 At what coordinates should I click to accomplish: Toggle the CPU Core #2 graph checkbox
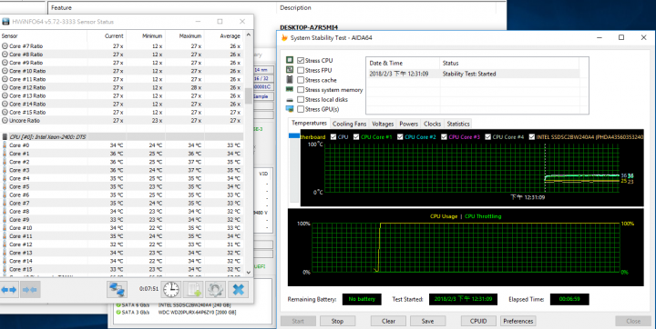[x=400, y=137]
